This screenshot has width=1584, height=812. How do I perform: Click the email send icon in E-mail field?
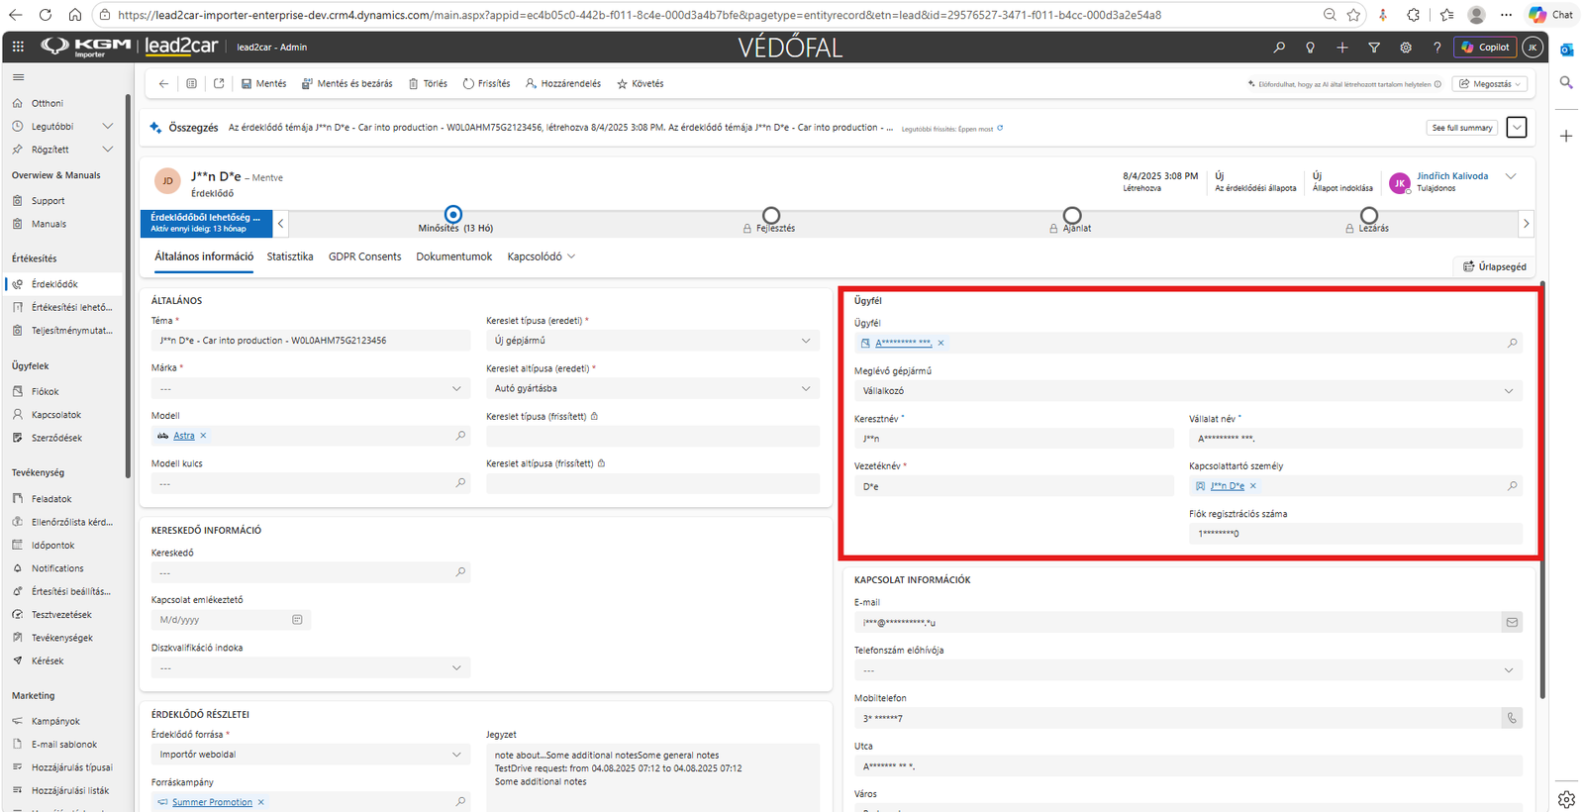[1512, 623]
